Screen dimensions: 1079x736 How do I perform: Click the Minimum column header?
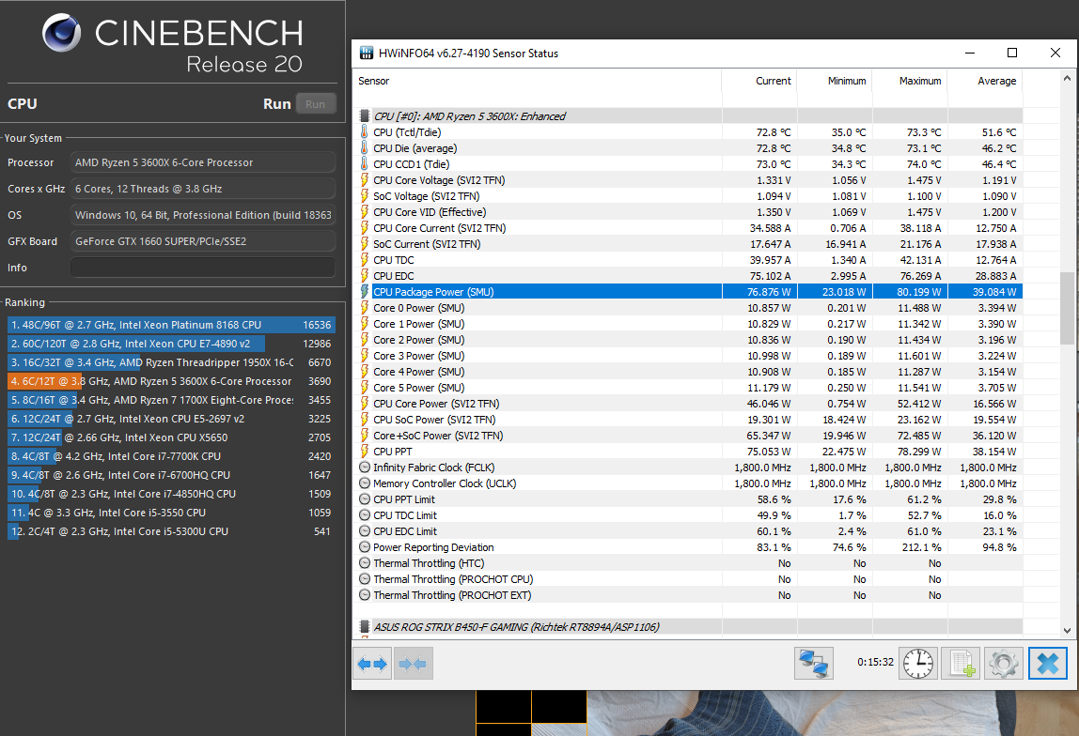pyautogui.click(x=847, y=81)
